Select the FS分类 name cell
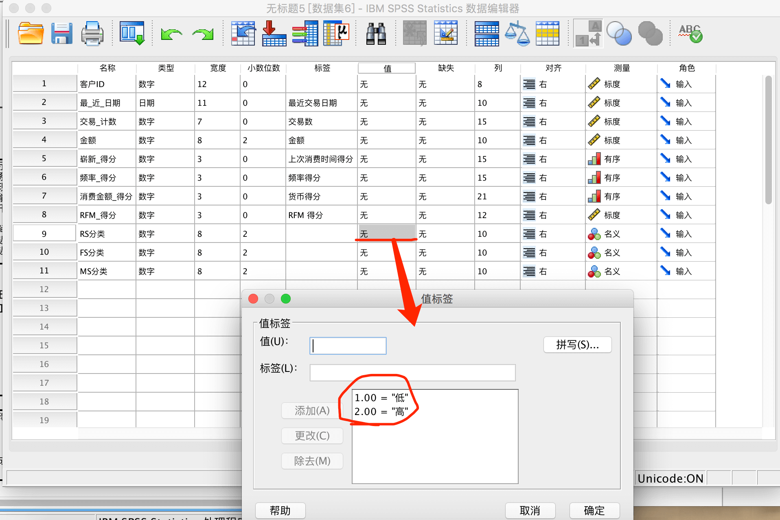Screen dimensions: 780x520 (107, 253)
